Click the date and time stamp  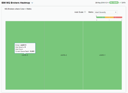pos(102,3)
